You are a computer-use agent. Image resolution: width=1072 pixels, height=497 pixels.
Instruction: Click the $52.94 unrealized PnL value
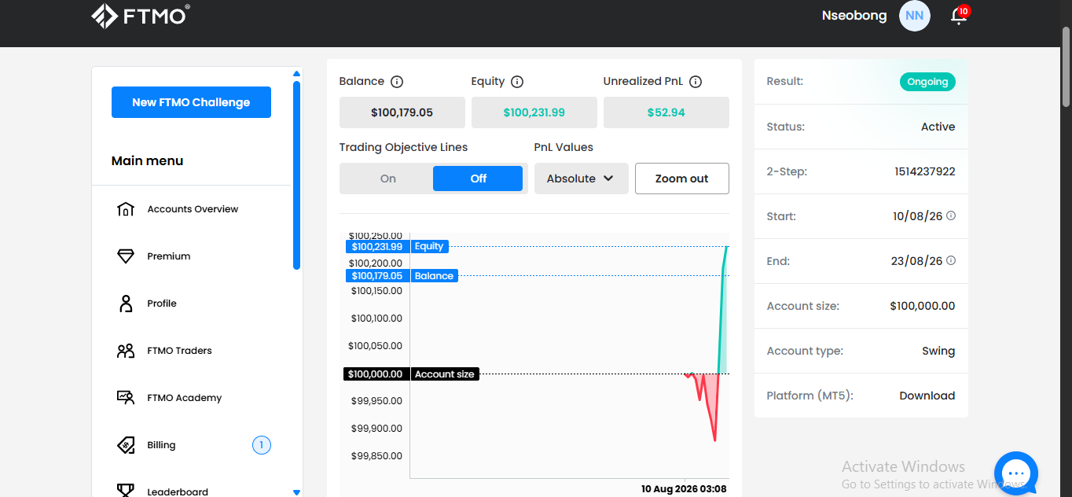coord(666,112)
